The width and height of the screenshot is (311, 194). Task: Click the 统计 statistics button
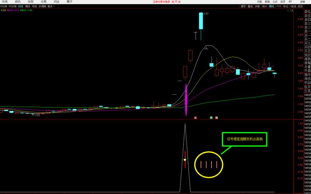coord(264,7)
